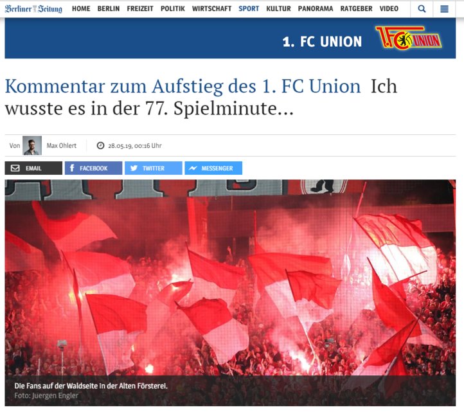Click the 1. FC UNION banner title

coord(322,42)
